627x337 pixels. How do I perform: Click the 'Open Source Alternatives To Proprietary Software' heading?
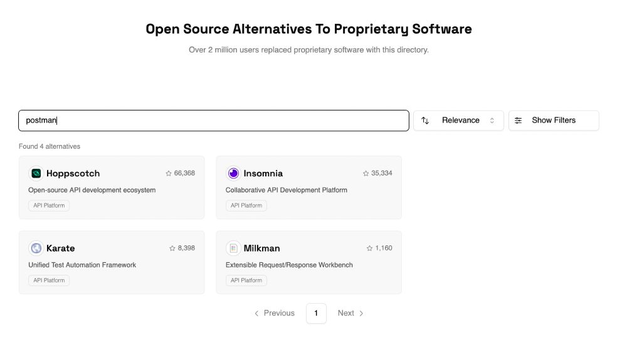tap(308, 29)
